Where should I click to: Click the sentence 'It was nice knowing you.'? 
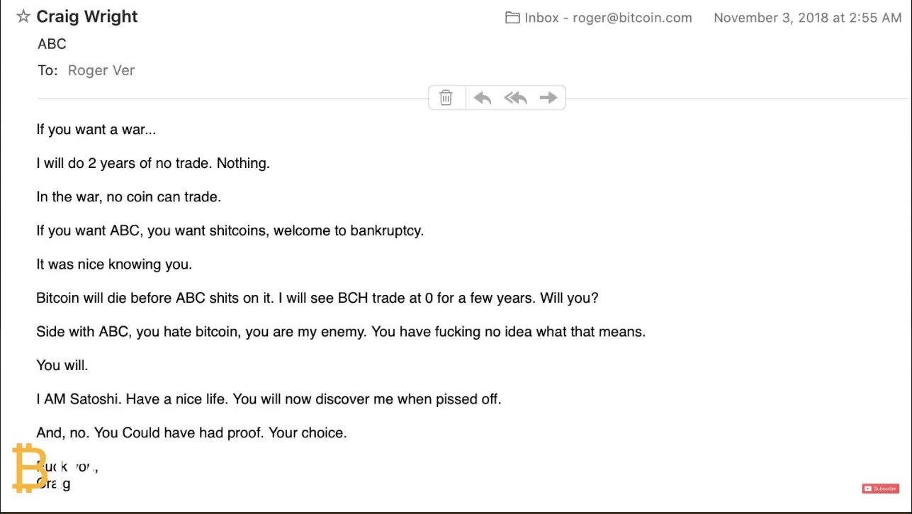(114, 264)
